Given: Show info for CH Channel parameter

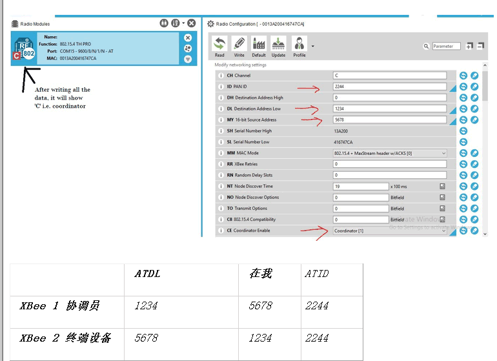Looking at the screenshot, I should pyautogui.click(x=221, y=76).
